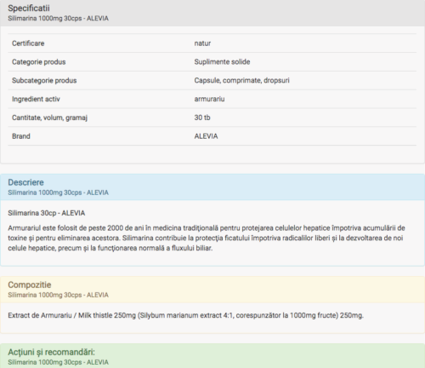Click the 'natur' certification value
The image size is (425, 368).
tap(202, 43)
